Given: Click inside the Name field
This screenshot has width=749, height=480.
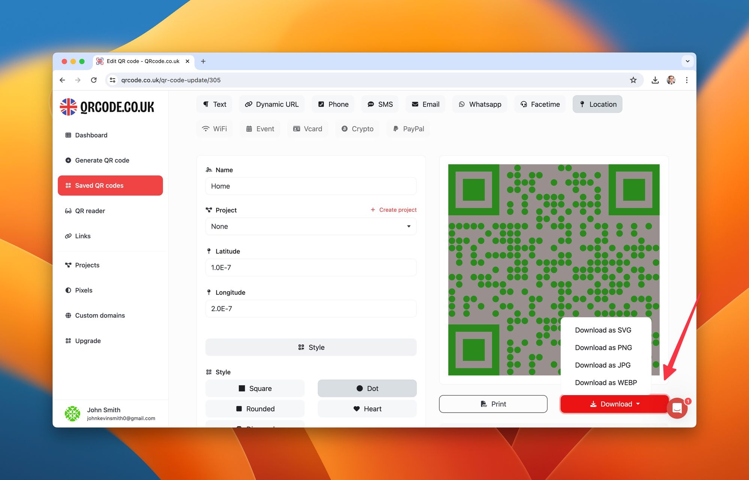Looking at the screenshot, I should pyautogui.click(x=311, y=186).
